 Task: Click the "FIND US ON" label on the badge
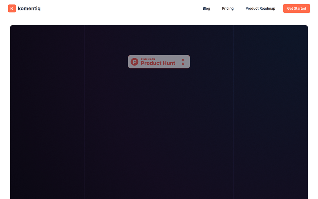pyautogui.click(x=148, y=59)
